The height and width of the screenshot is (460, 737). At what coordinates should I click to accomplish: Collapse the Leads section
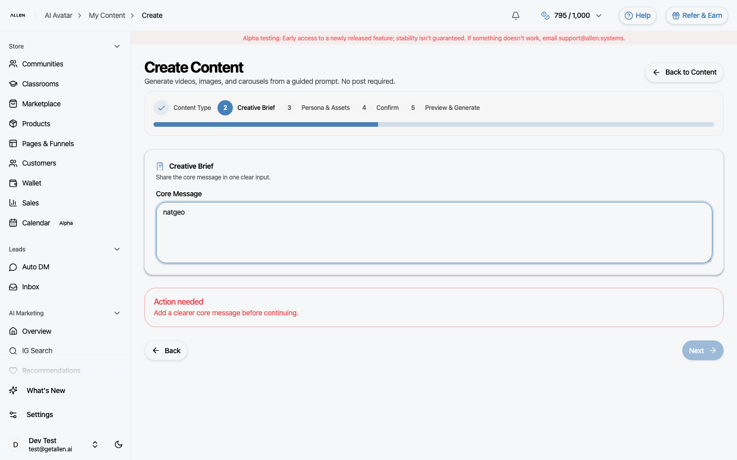click(x=117, y=249)
